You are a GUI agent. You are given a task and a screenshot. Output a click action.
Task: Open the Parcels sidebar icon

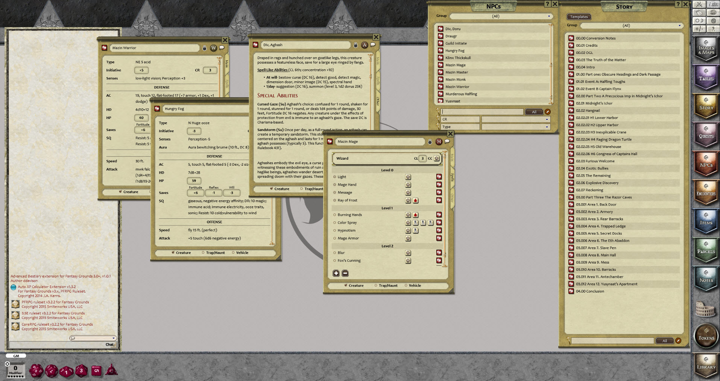[706, 250]
